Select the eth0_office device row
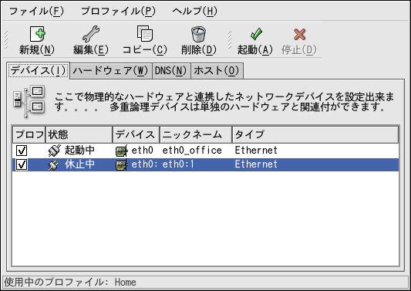 [205, 151]
